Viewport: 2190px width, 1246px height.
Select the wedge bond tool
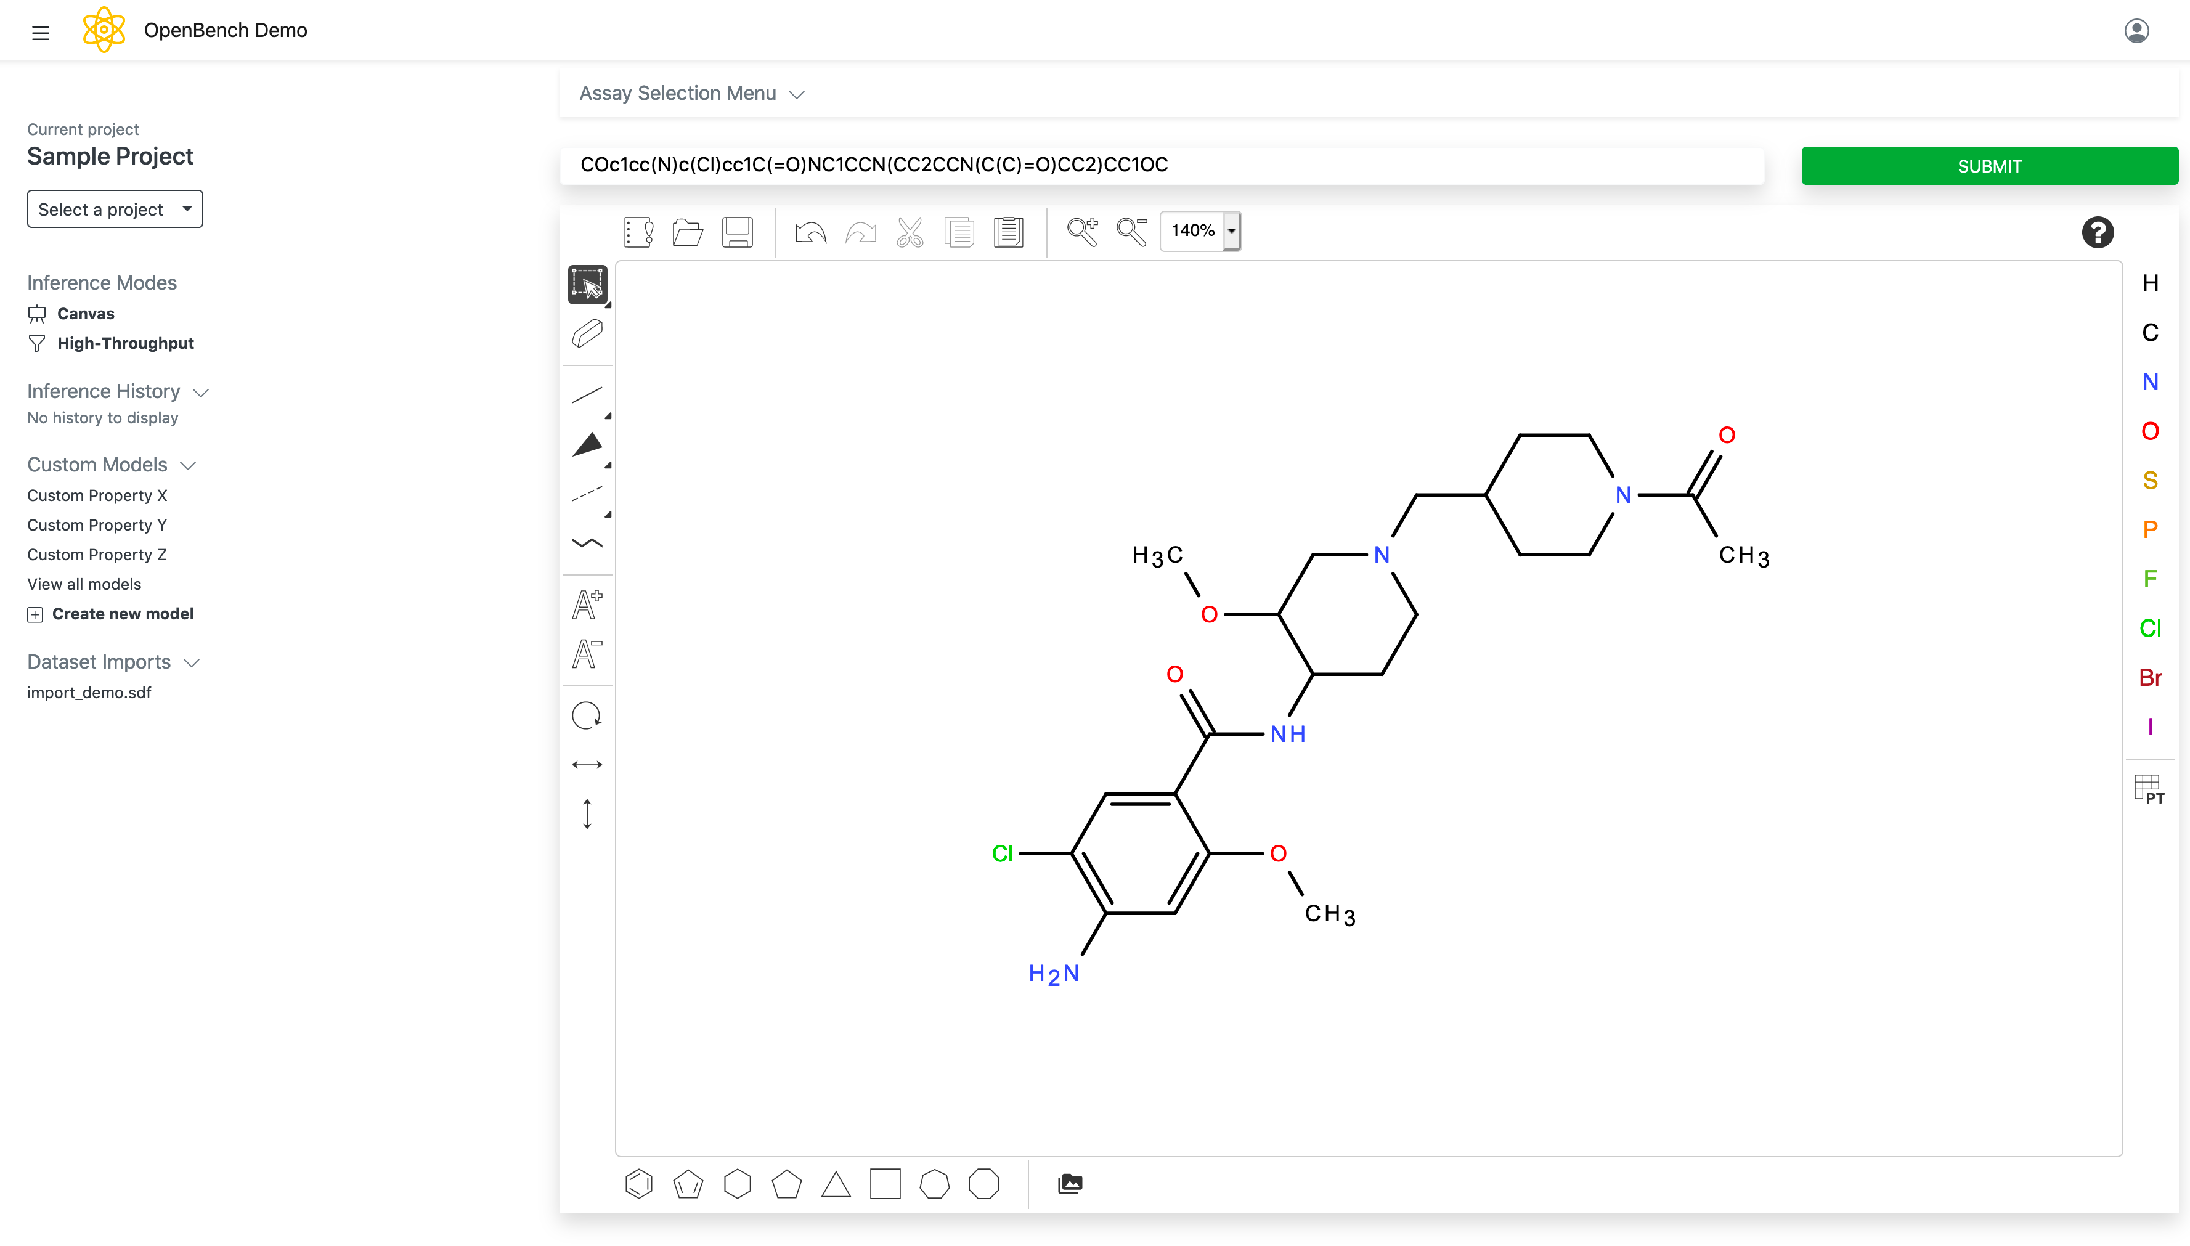point(587,444)
